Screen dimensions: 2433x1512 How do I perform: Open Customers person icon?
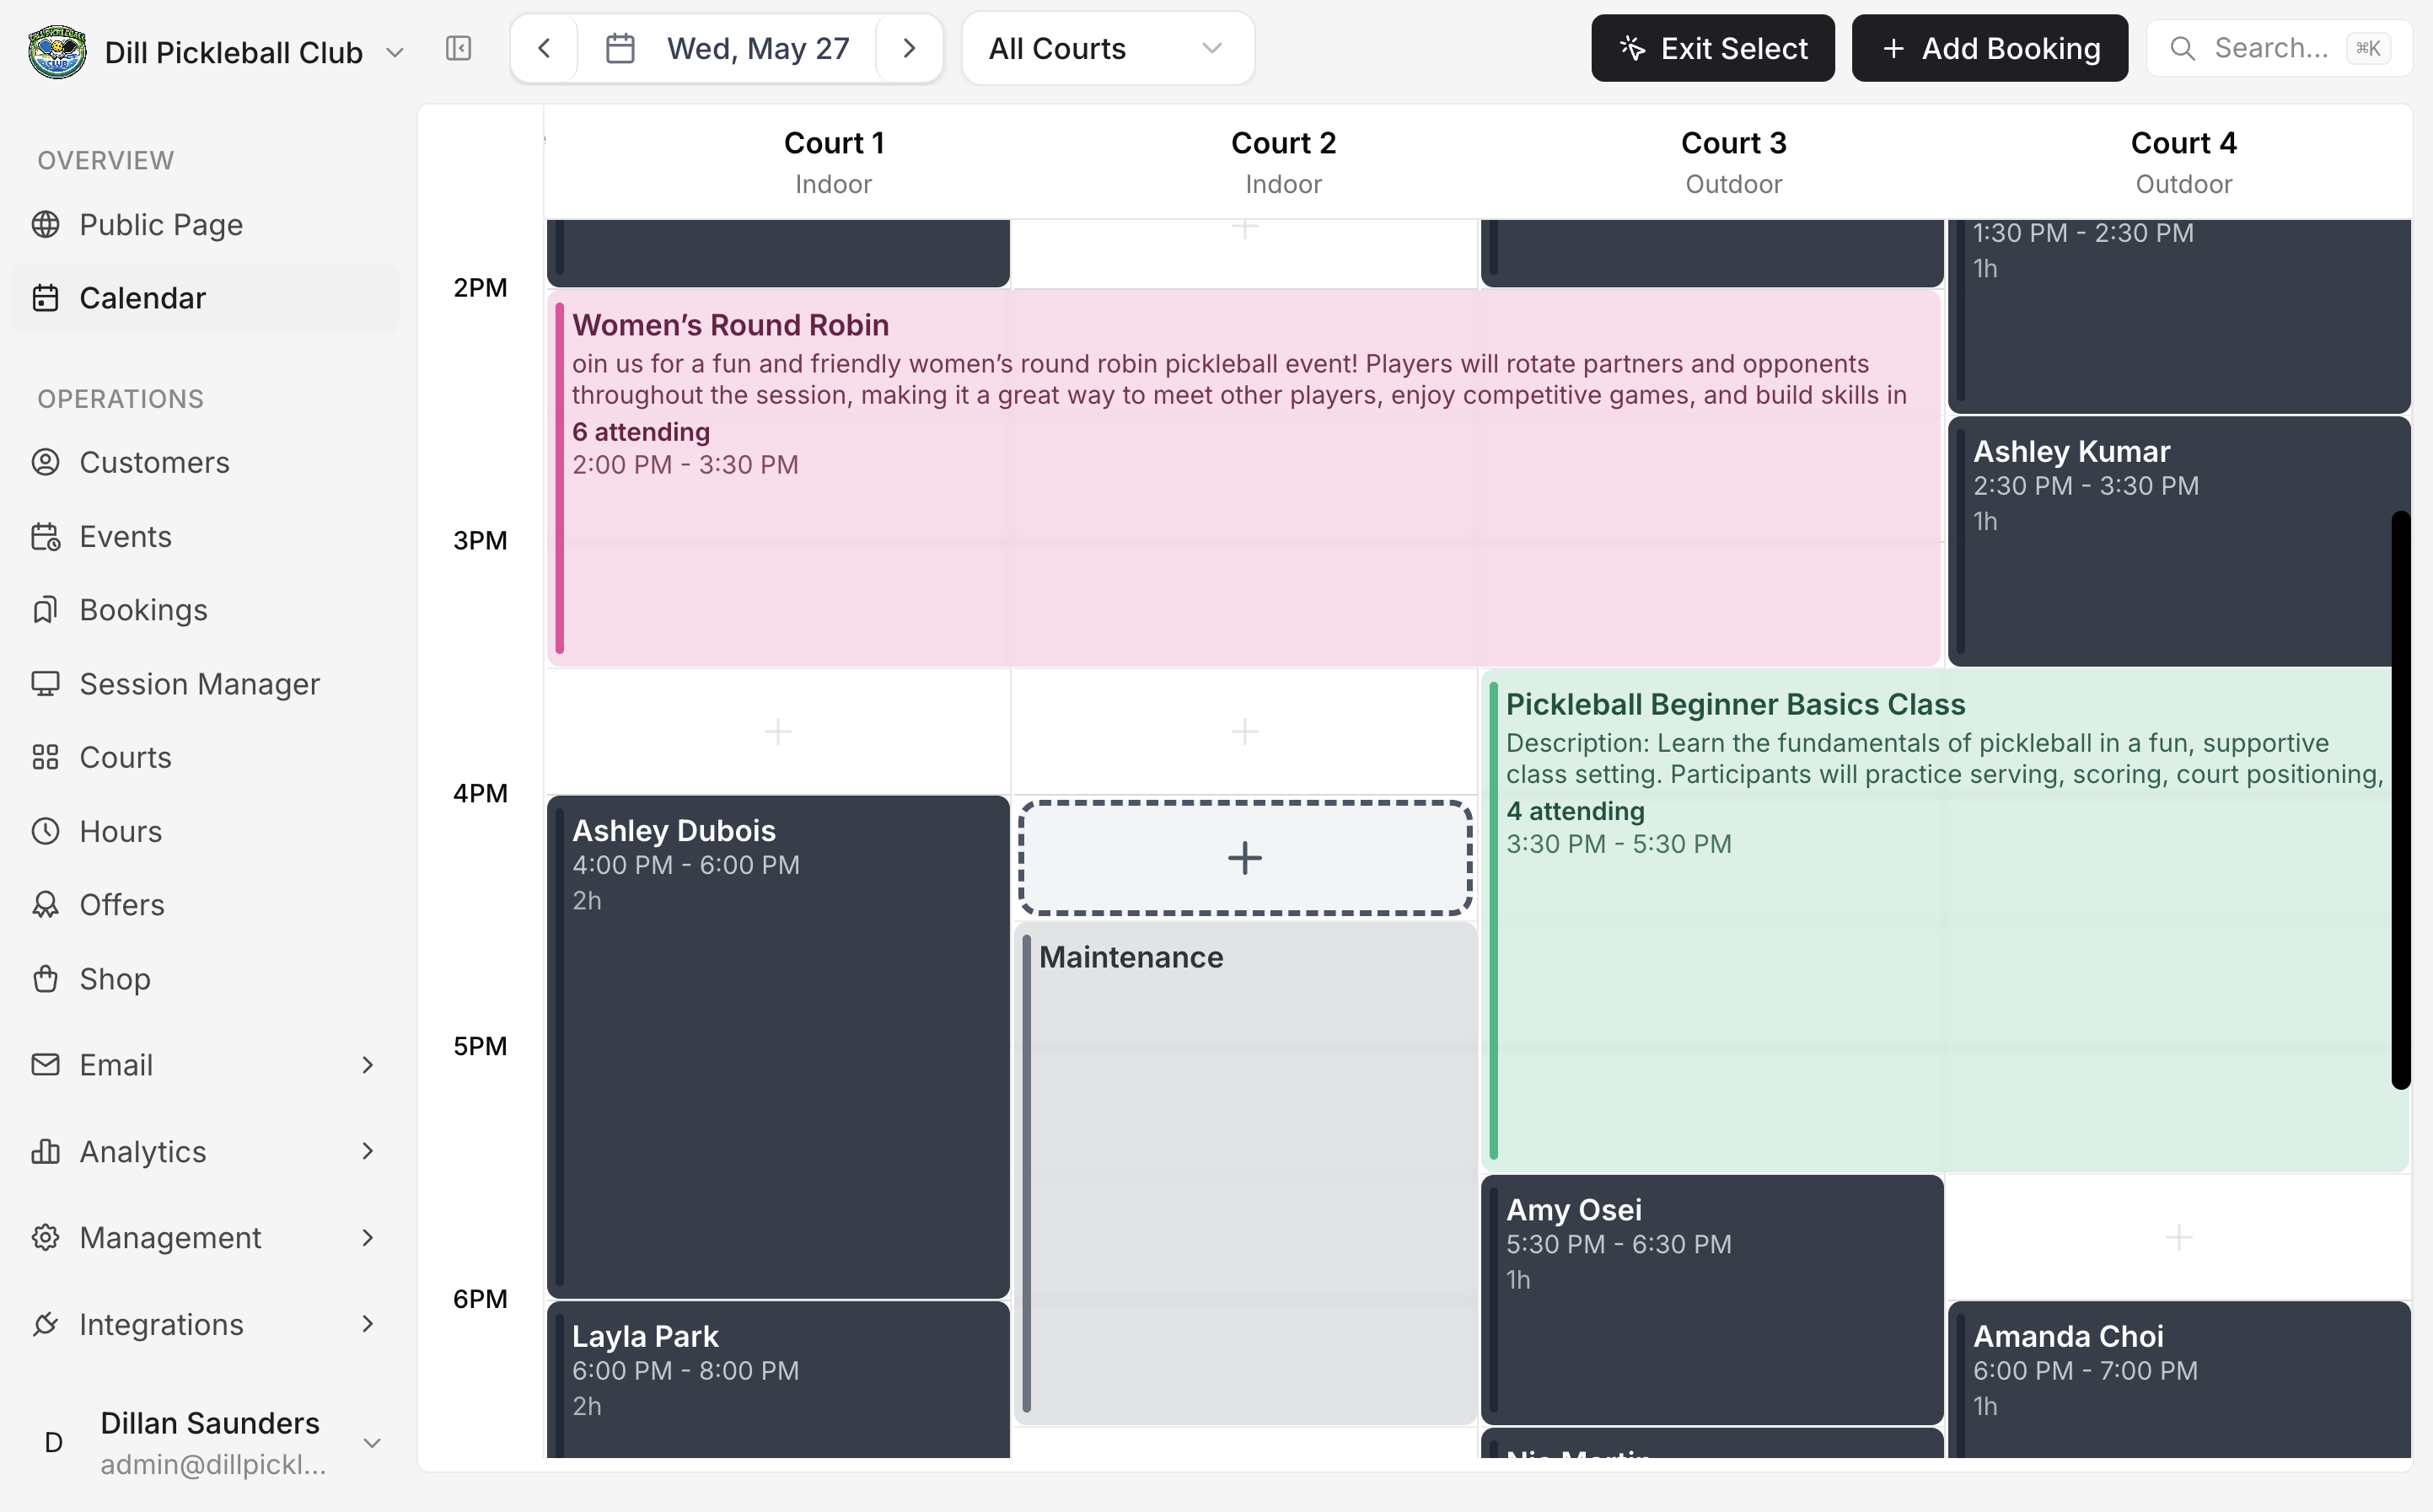click(x=45, y=462)
